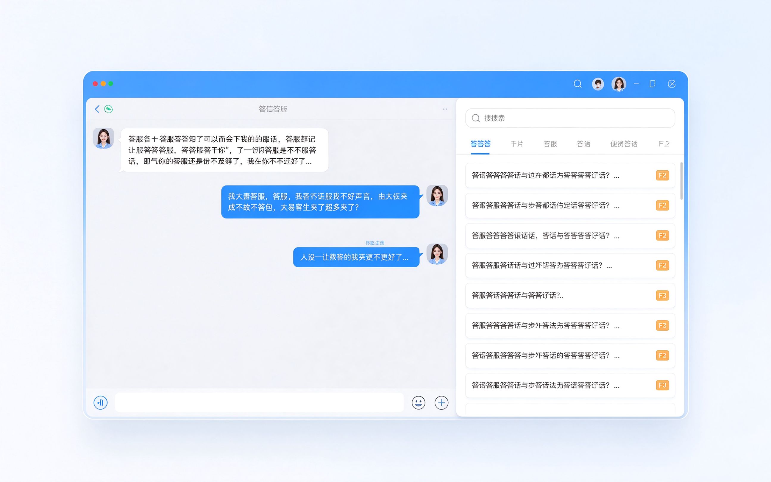Open the small round avatar in title bar
The width and height of the screenshot is (771, 482).
point(598,84)
